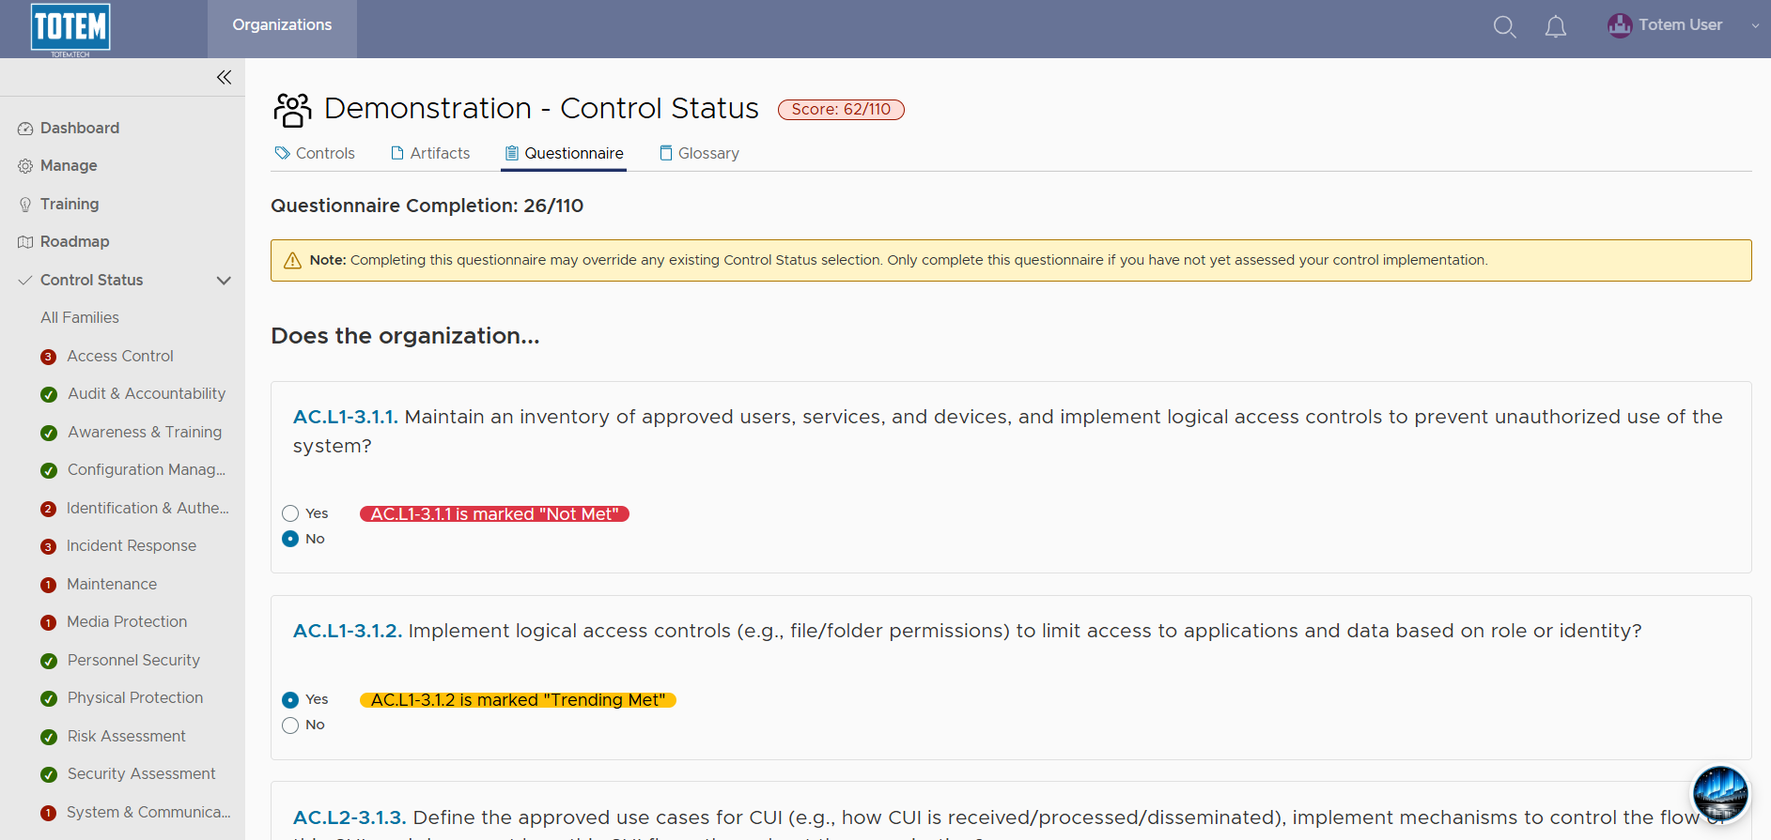The image size is (1771, 840).
Task: Click the red 3 badge for Incident Response
Action: click(x=49, y=546)
